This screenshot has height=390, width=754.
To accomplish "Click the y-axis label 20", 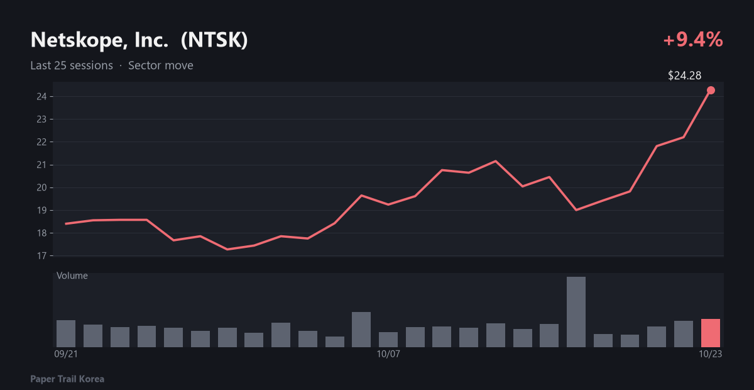I will point(41,187).
